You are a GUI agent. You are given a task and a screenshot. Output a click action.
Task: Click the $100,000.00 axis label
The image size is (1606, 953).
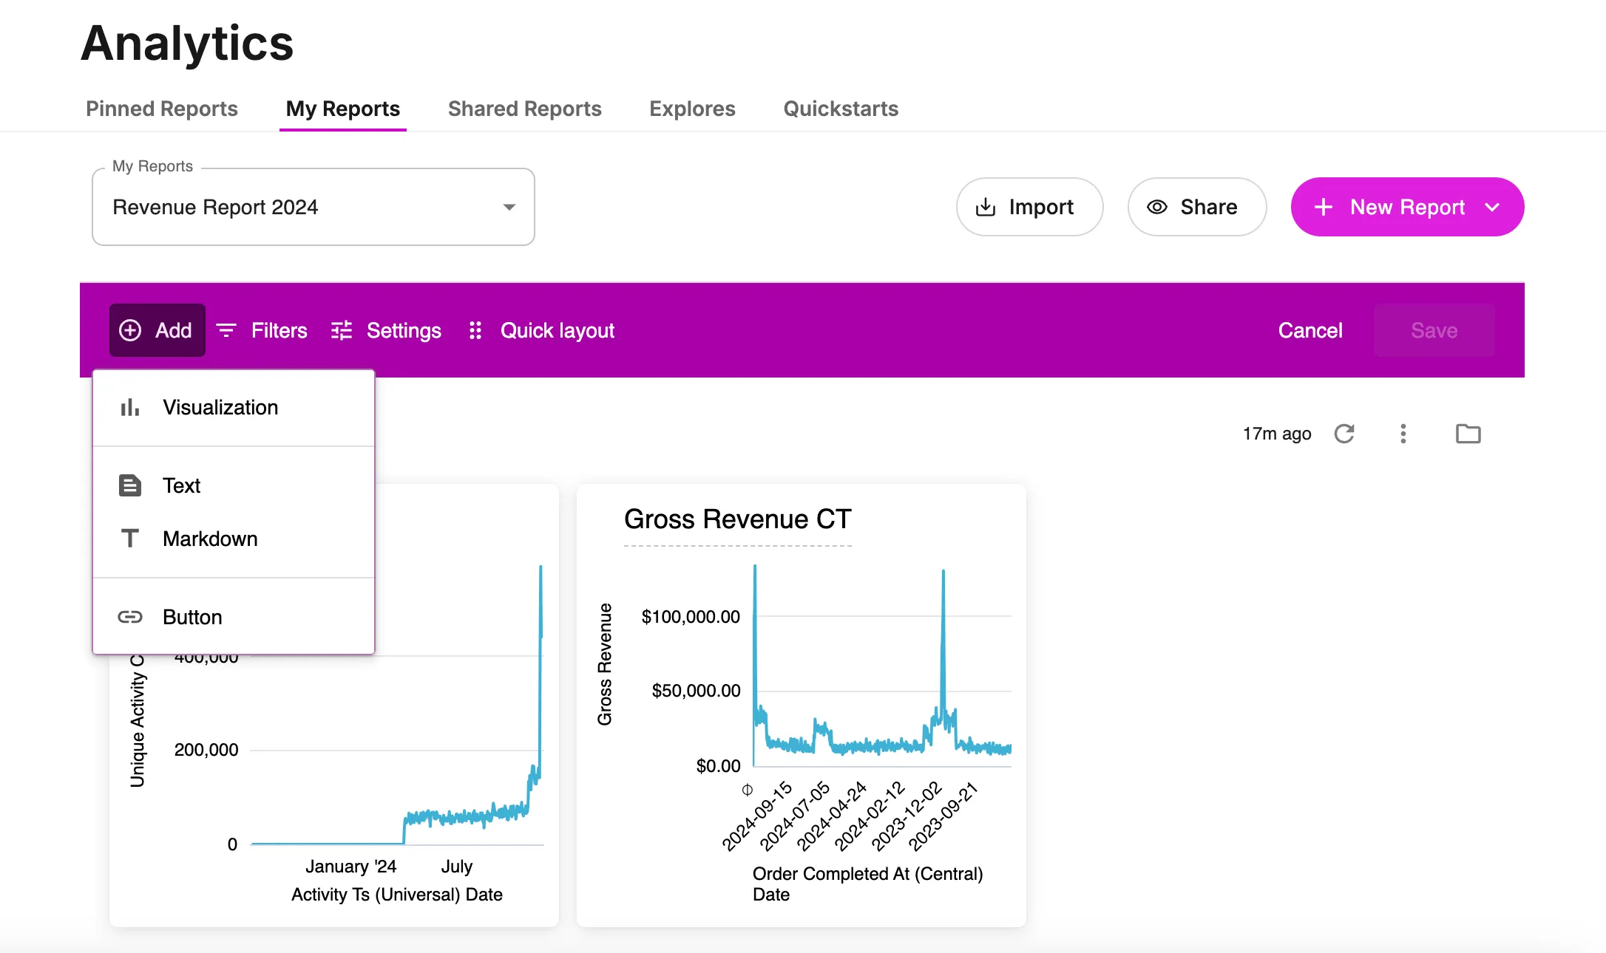691,617
